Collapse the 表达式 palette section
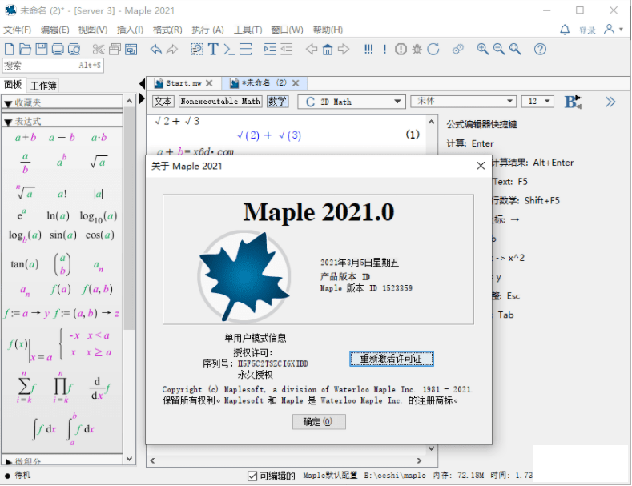Screen dimensions: 632x486 click(x=8, y=122)
